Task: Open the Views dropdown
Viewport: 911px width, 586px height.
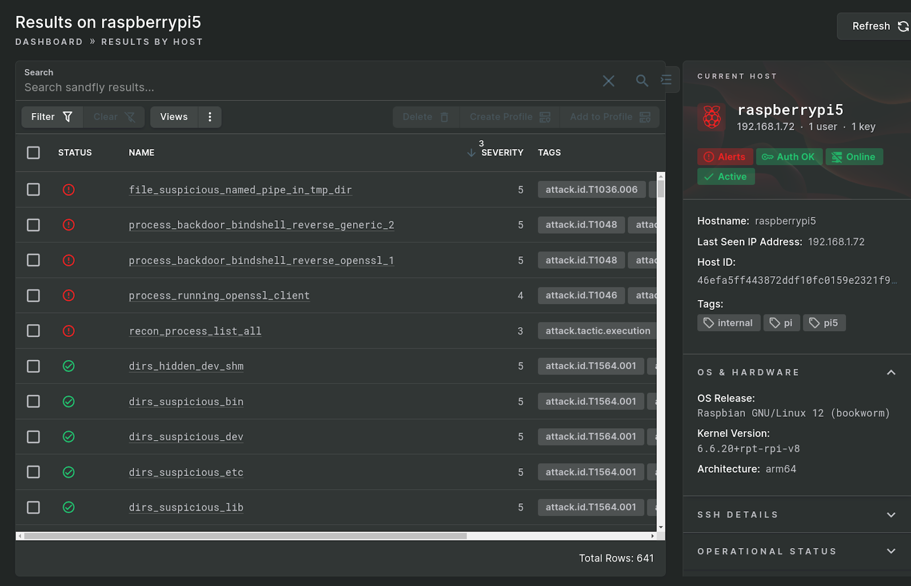Action: tap(174, 117)
